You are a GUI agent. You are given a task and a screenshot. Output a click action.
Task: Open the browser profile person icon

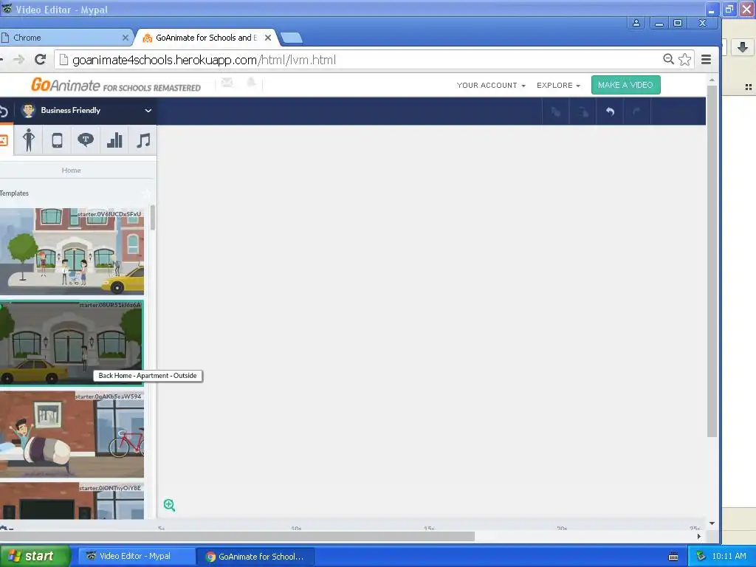(636, 23)
